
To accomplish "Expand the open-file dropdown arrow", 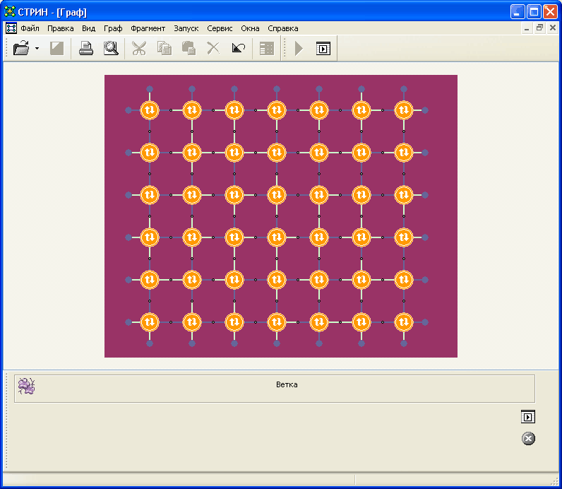I will click(37, 48).
